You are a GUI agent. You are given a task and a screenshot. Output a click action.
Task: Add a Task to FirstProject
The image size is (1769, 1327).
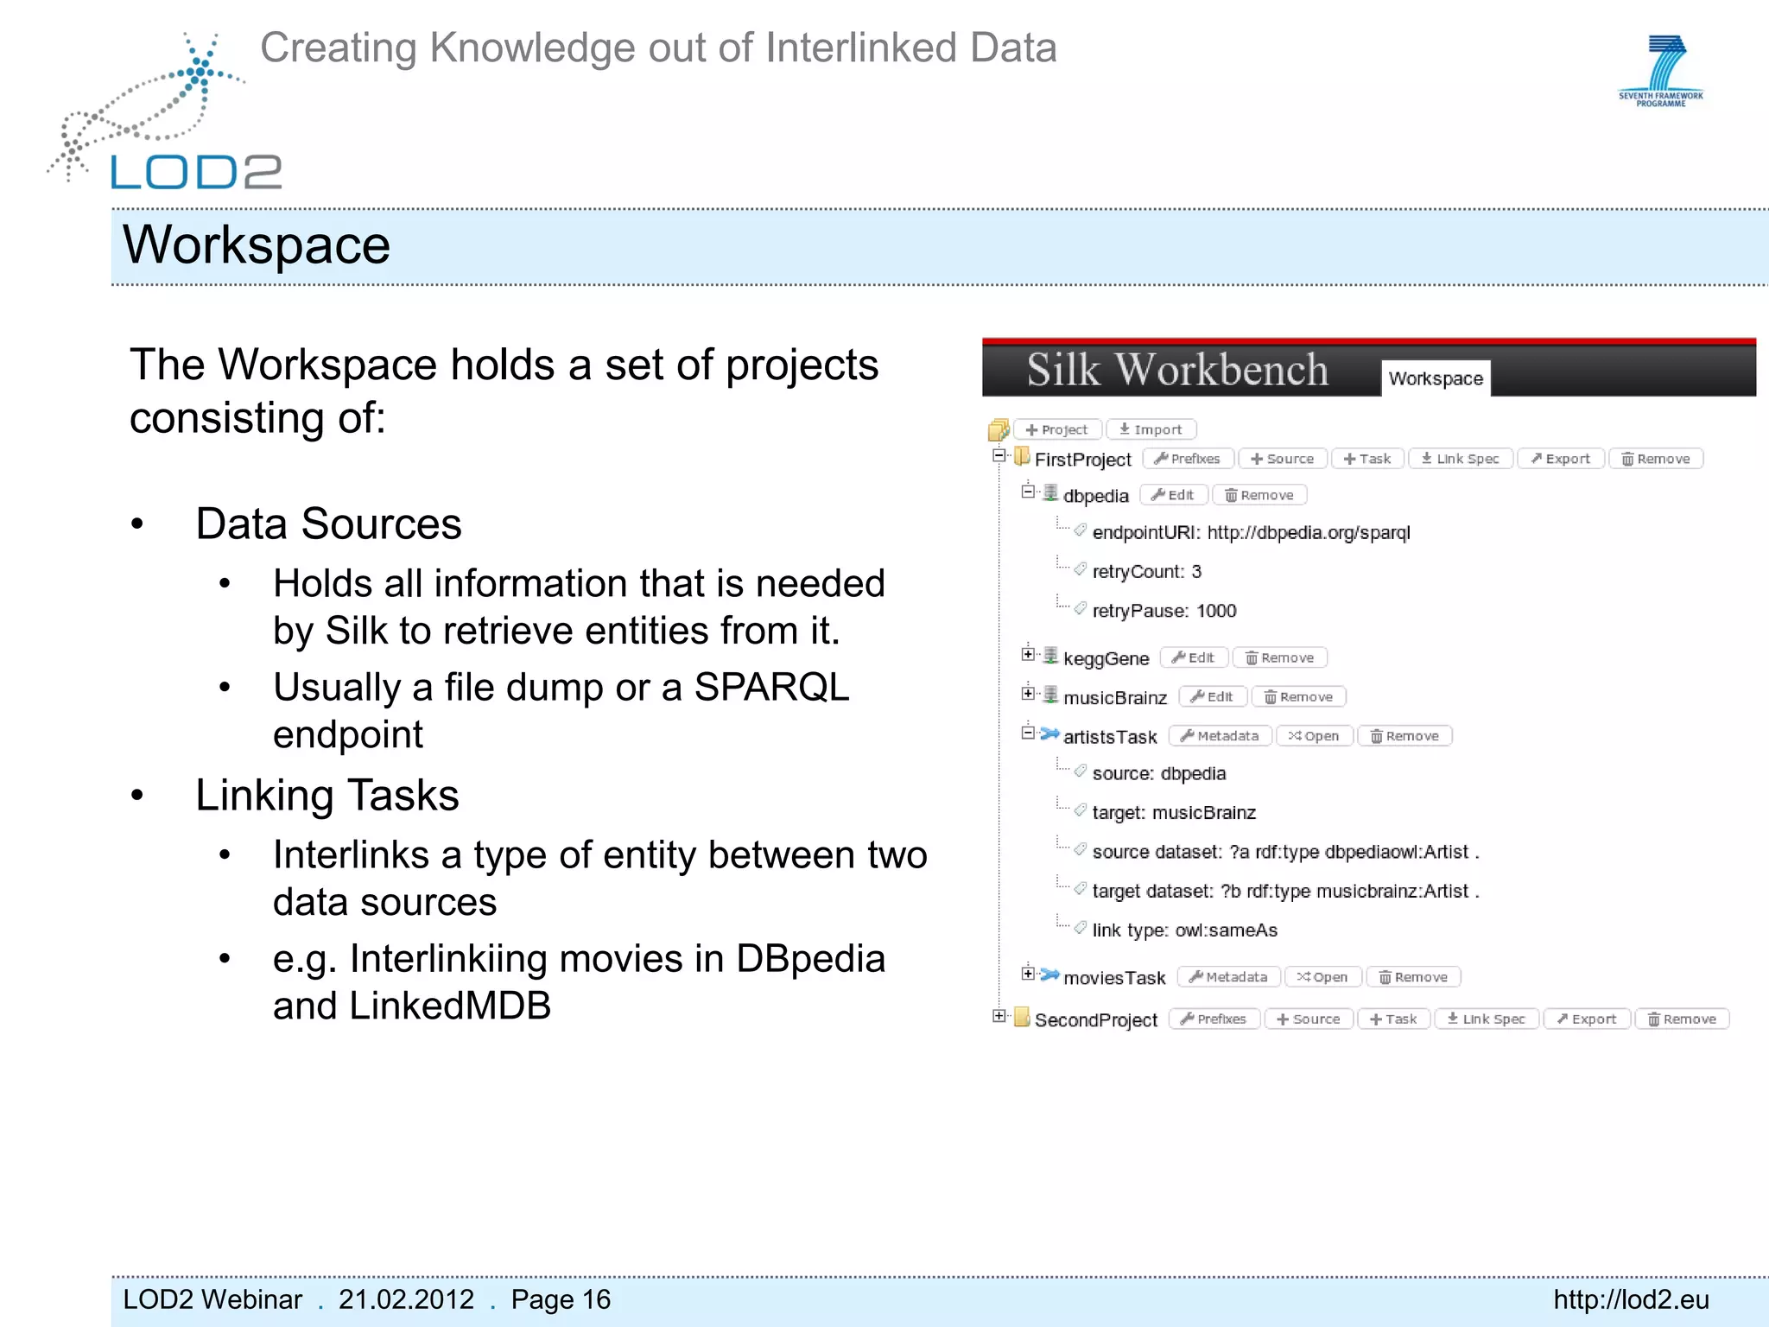click(1368, 459)
